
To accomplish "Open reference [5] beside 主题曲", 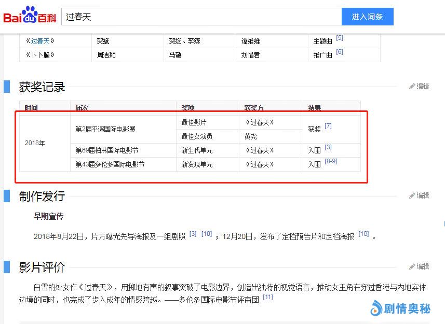I will point(339,38).
